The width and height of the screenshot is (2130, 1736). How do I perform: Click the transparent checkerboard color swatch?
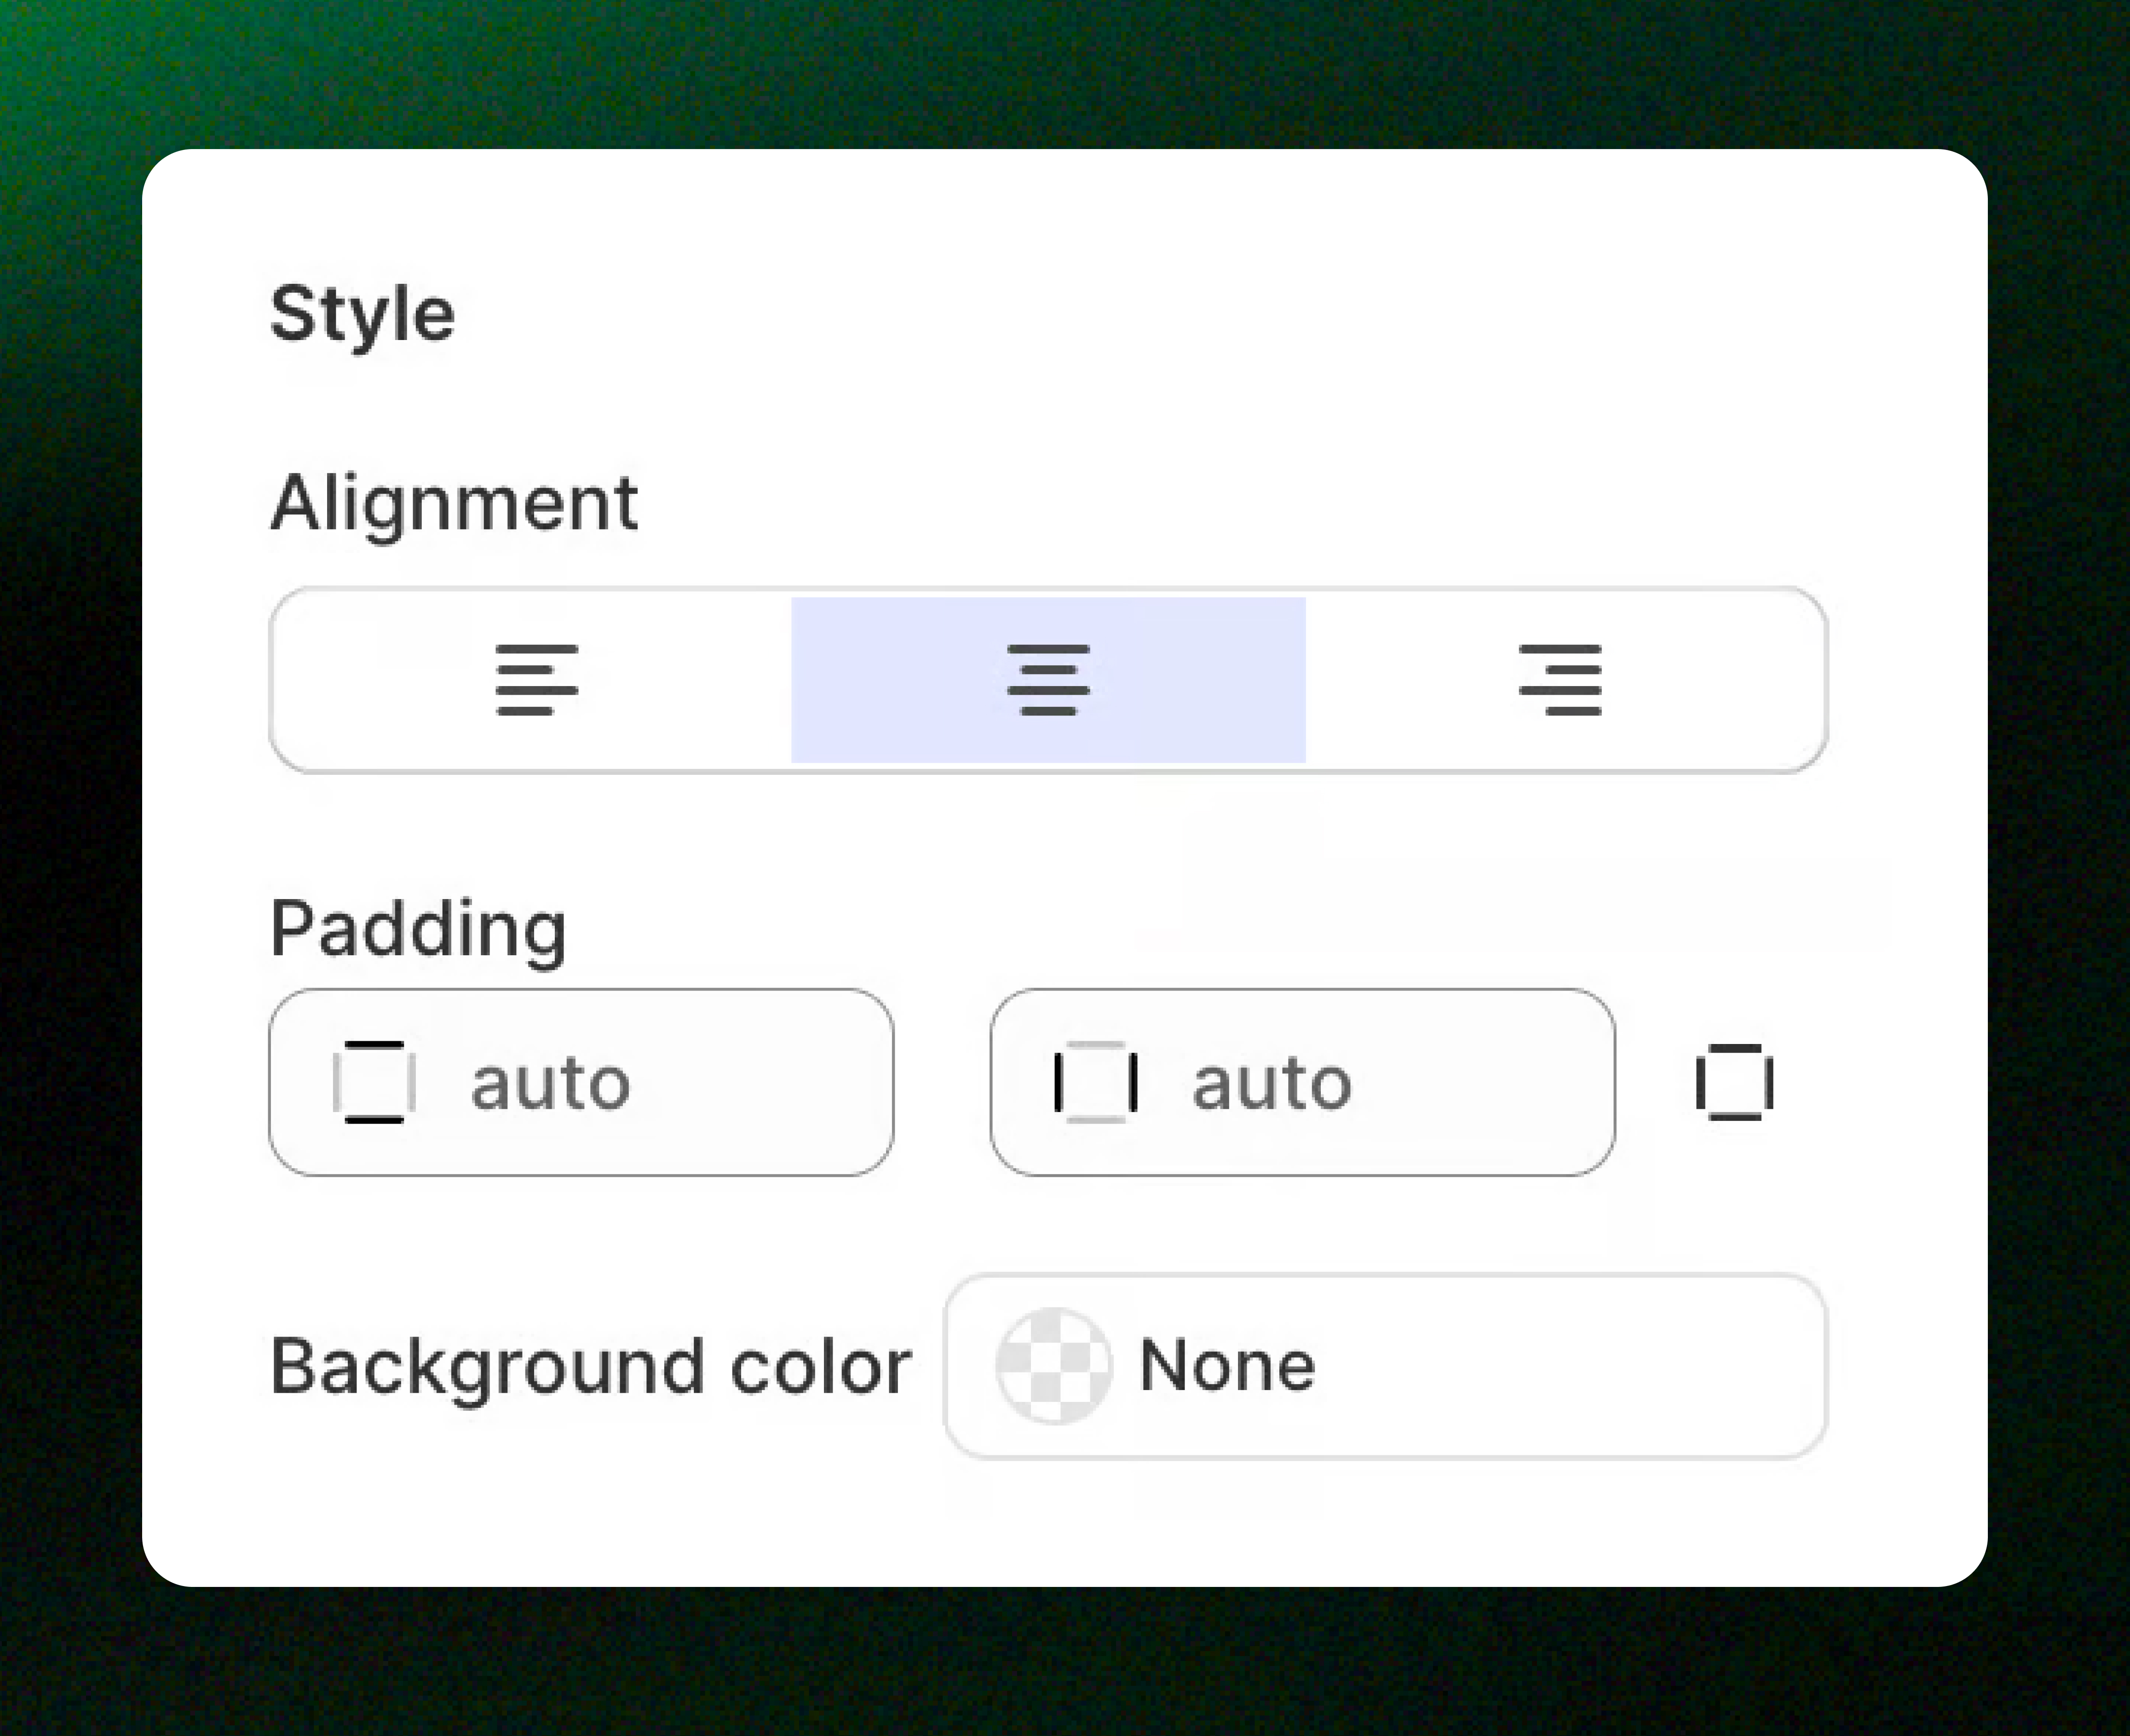tap(1053, 1366)
